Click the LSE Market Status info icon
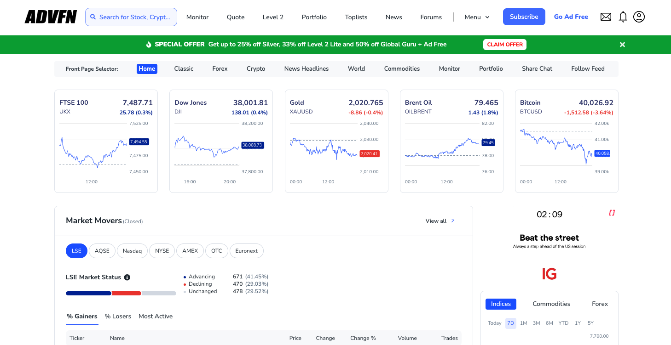The width and height of the screenshot is (671, 345). pyautogui.click(x=127, y=277)
